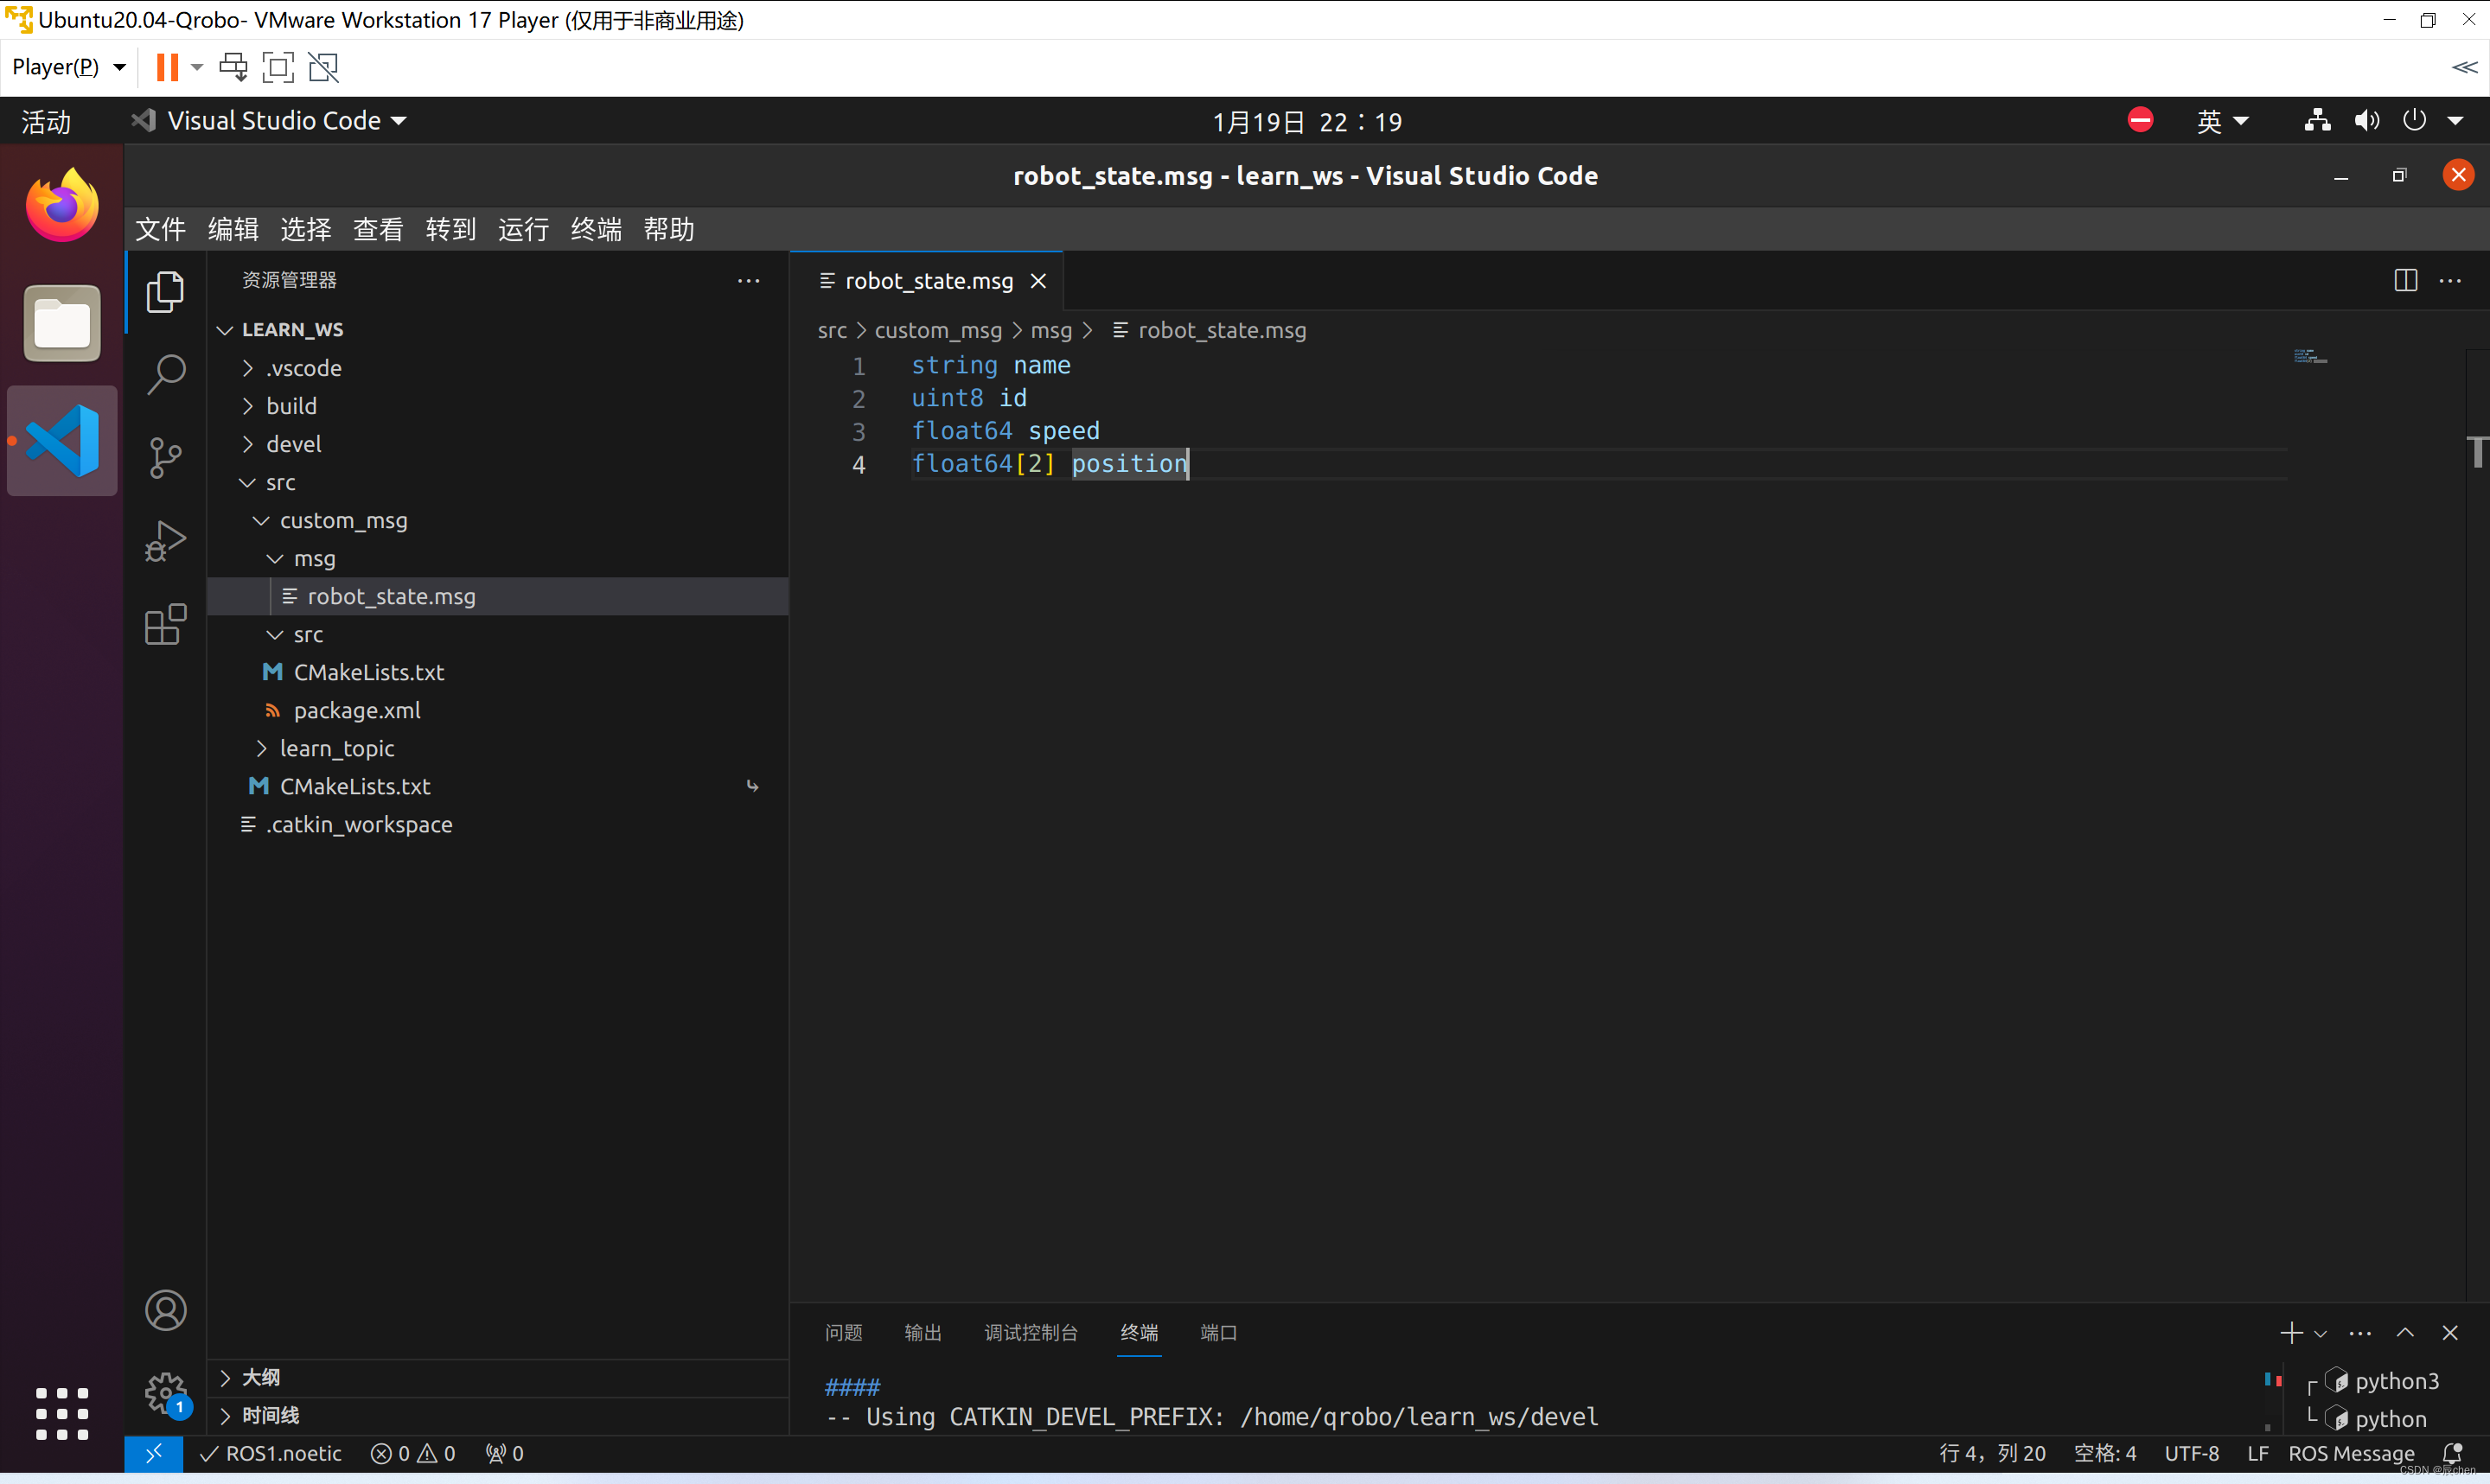
Task: Click the ports forwarded indicator showing 0
Action: (505, 1453)
